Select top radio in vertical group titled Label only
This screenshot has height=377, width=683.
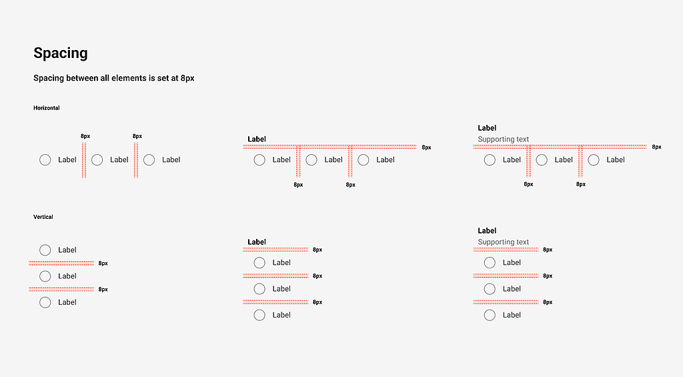coord(259,262)
